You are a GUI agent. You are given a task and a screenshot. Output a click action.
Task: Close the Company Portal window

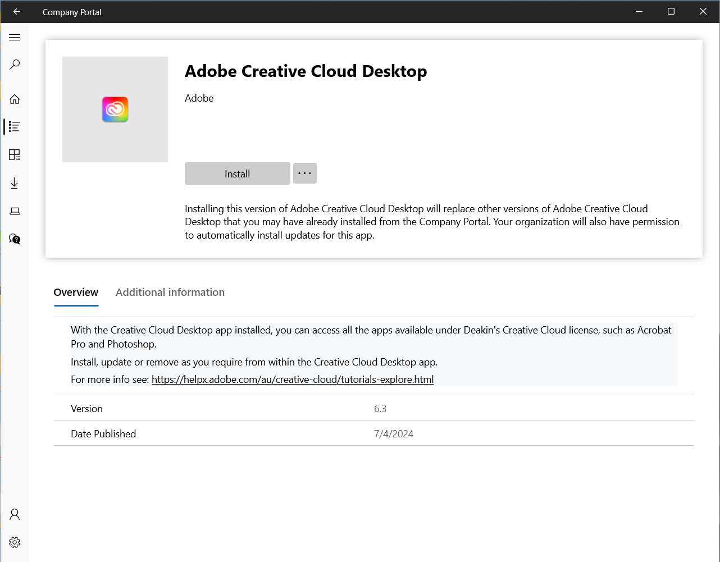(x=703, y=12)
